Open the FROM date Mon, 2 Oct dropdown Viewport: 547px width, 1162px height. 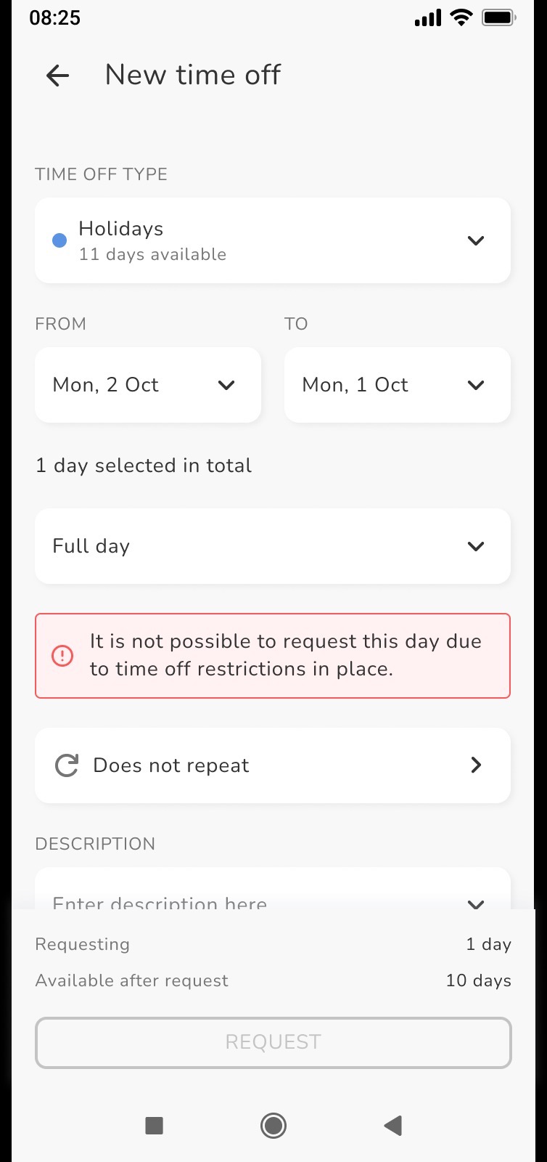tap(148, 385)
